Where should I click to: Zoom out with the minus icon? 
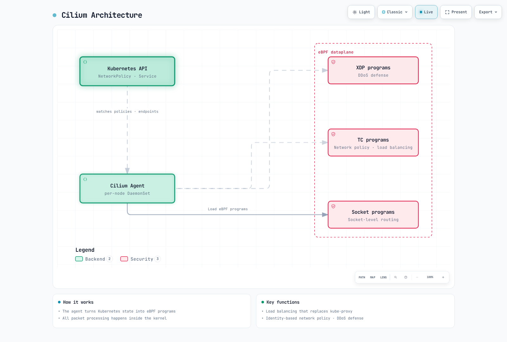(x=417, y=277)
